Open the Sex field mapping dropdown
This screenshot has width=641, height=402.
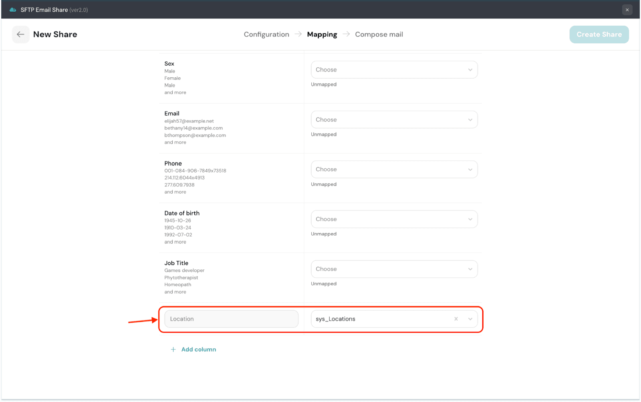pyautogui.click(x=394, y=70)
